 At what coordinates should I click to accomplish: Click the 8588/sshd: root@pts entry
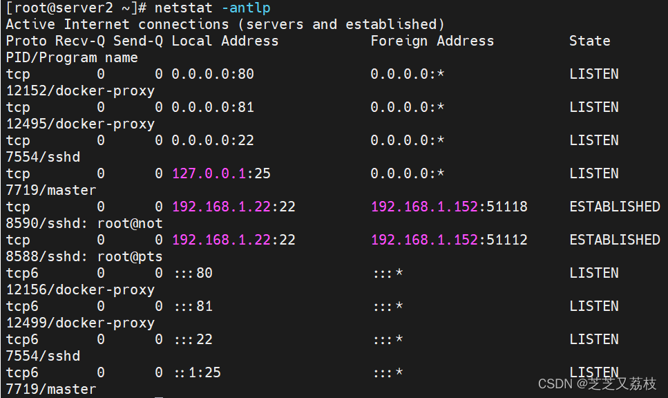pos(84,256)
